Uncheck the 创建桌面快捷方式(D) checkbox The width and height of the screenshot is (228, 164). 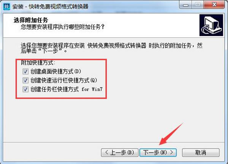tap(25, 72)
